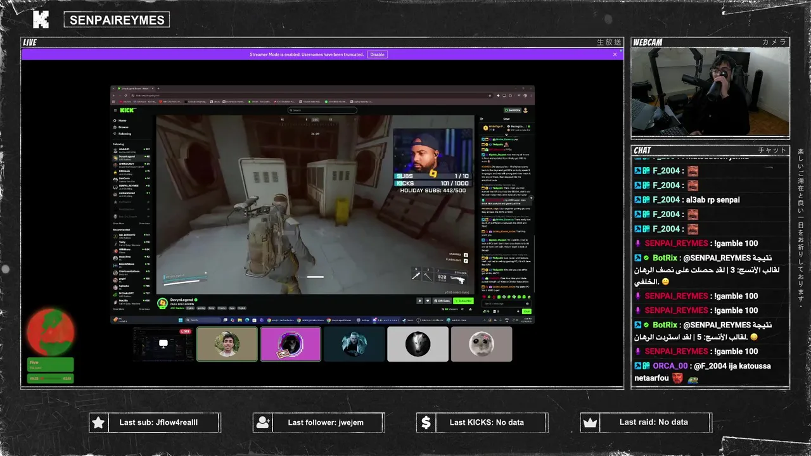
Task: Open SENPAI_REYMES channel in Following list
Action: pyautogui.click(x=131, y=187)
